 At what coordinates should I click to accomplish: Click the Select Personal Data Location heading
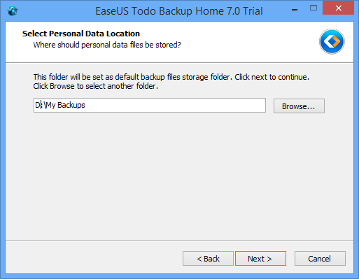[x=81, y=34]
